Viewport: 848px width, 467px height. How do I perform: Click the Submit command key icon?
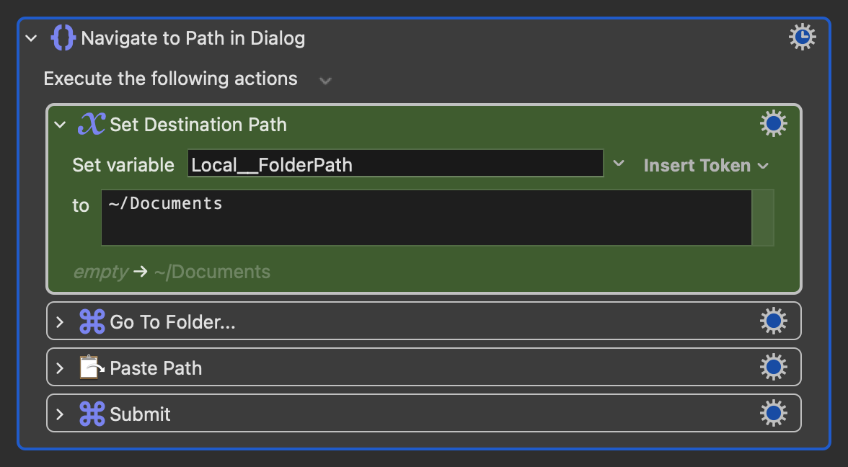(x=92, y=414)
